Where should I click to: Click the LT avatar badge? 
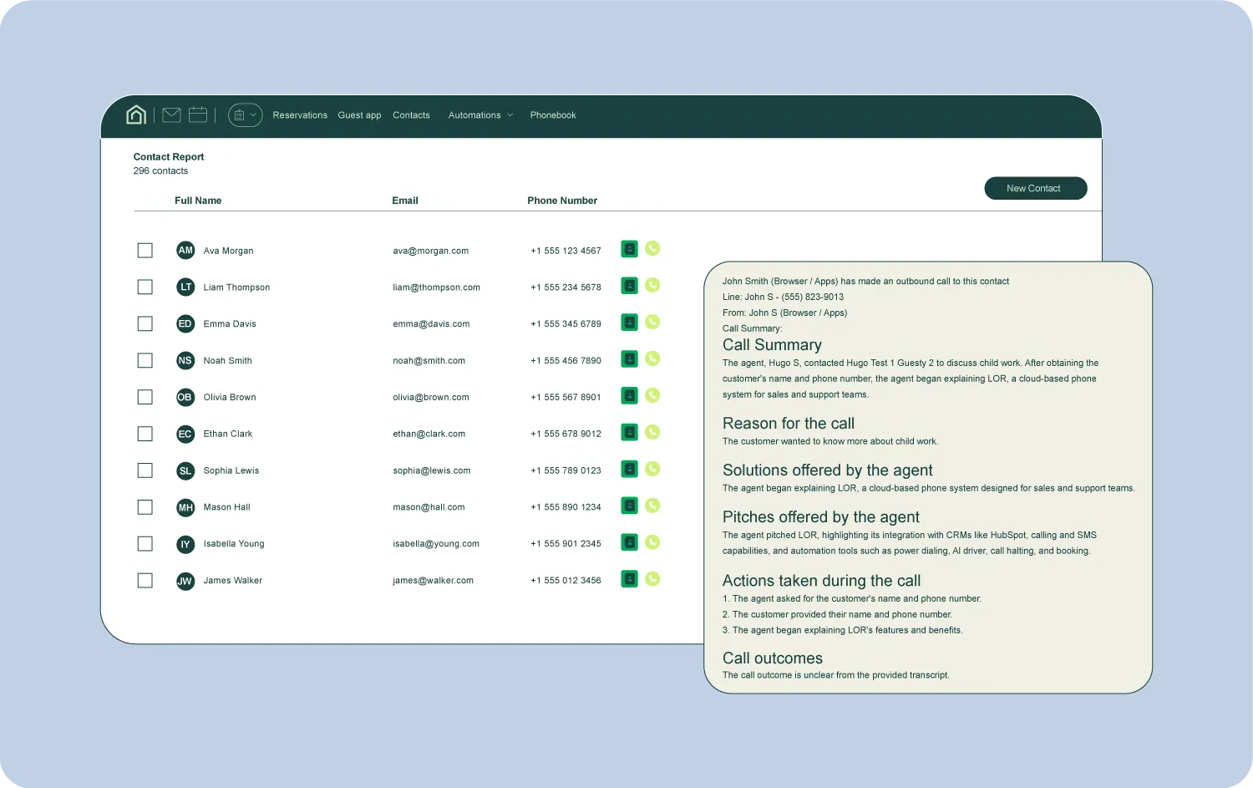pos(185,287)
